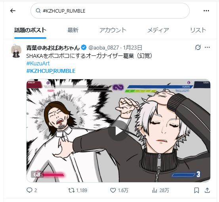
Task: Bookmark this post
Action: [196, 190]
